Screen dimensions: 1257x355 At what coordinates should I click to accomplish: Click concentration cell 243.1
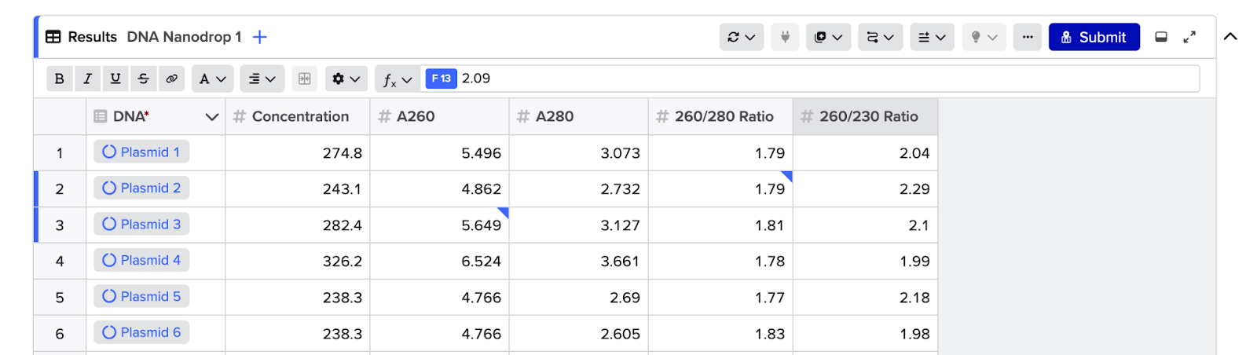point(298,189)
